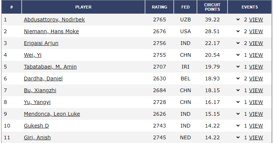The width and height of the screenshot is (274, 143).
Task: Expand events chevron for Wei Yi
Action: [x=238, y=55]
